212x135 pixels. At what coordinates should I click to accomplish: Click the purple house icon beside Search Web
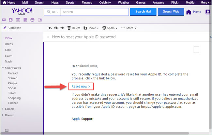click(x=189, y=12)
